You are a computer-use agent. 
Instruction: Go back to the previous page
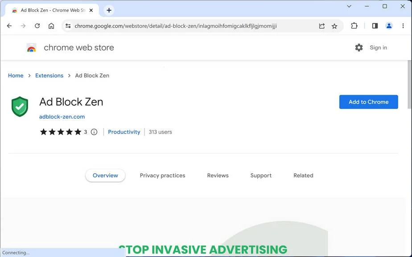9,26
